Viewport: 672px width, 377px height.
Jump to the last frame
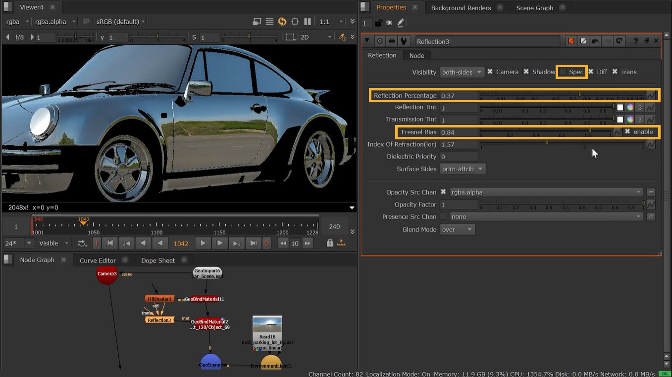(253, 243)
